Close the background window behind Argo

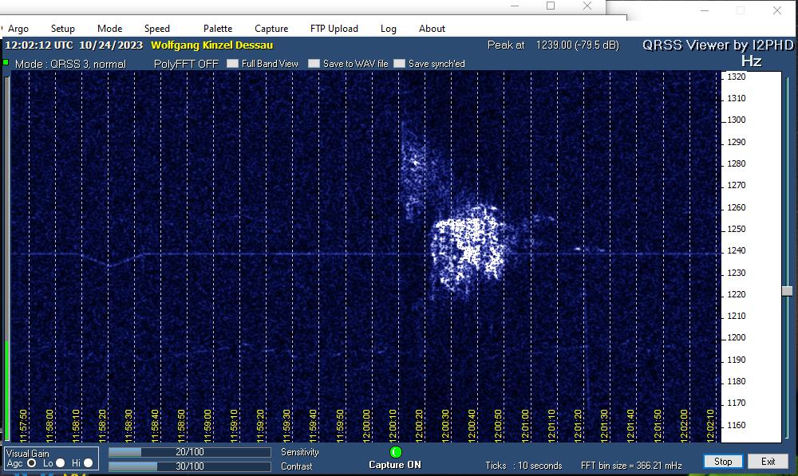[777, 10]
